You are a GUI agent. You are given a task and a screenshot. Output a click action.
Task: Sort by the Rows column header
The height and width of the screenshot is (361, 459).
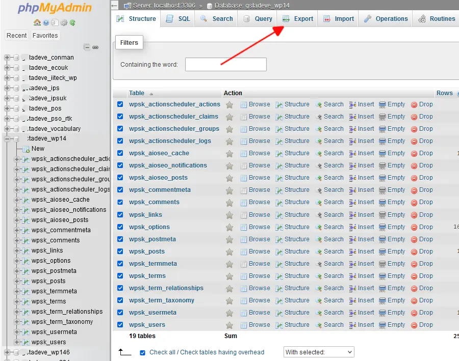click(444, 93)
